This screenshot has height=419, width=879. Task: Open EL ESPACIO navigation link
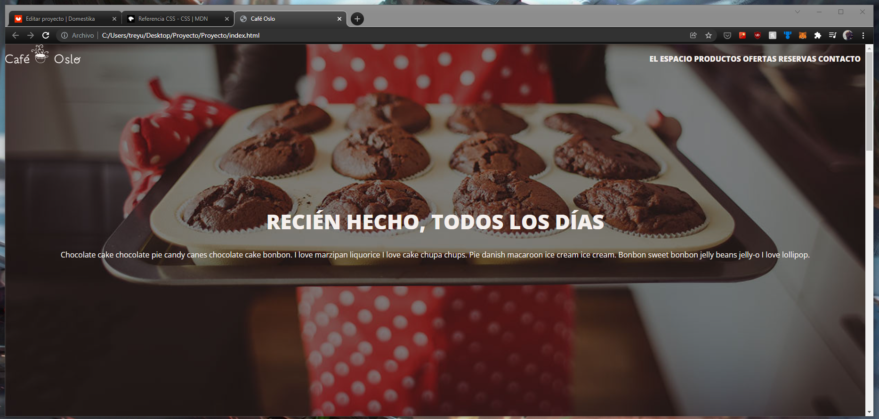coord(670,59)
